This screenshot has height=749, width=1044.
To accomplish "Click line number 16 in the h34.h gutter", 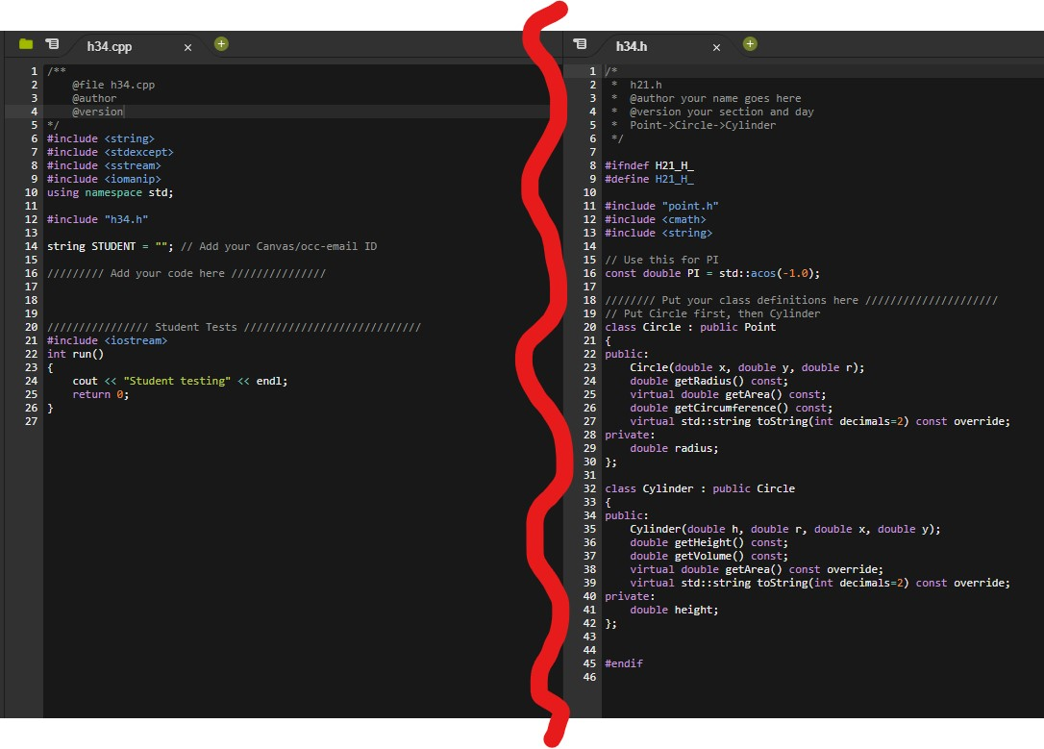I will pos(590,273).
